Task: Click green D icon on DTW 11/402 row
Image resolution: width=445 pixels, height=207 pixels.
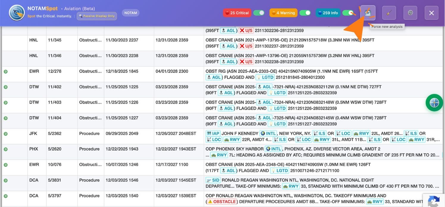Action: click(6, 87)
